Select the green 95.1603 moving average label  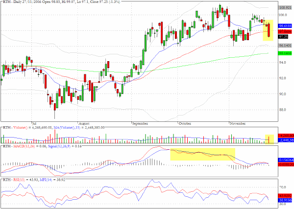click(x=285, y=53)
